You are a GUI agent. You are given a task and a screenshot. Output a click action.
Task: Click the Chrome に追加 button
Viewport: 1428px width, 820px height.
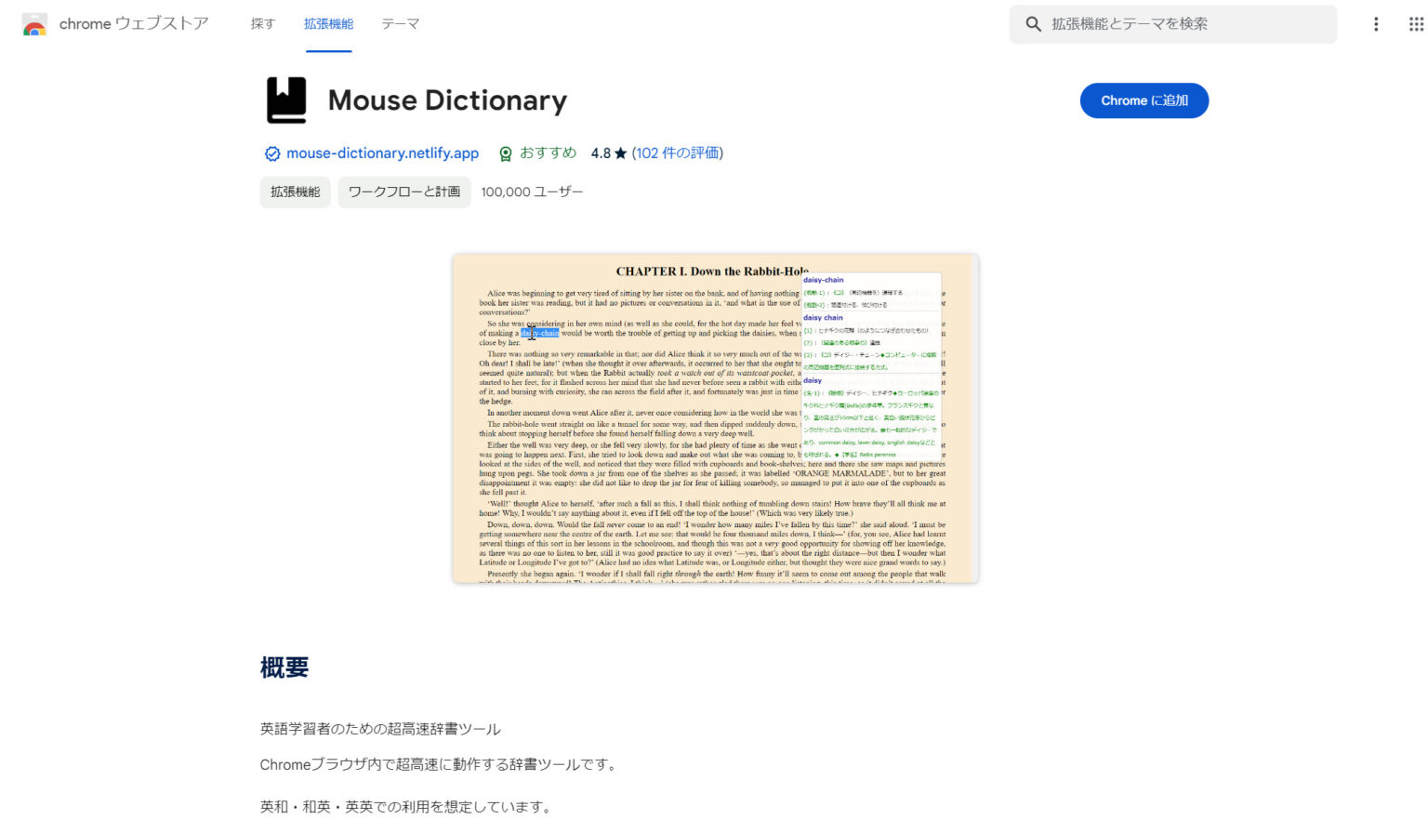click(x=1144, y=100)
